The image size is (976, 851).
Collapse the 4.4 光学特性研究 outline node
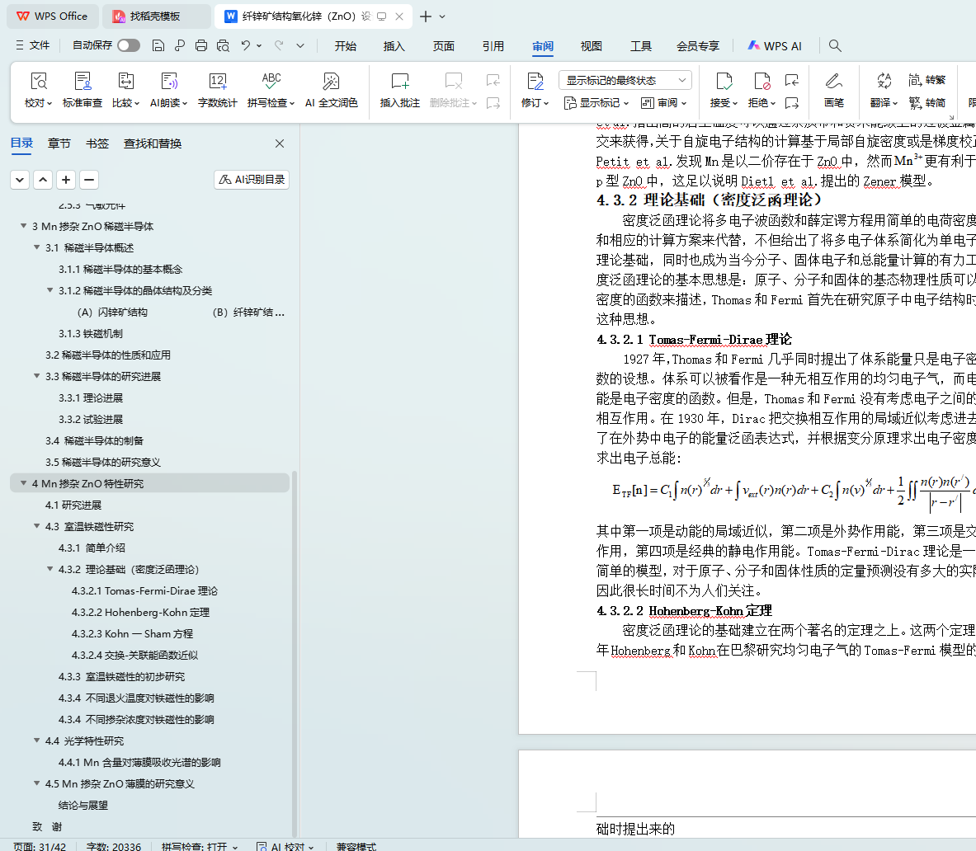(x=37, y=741)
